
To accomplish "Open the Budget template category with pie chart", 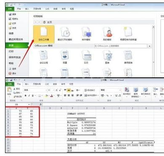I will [x=65, y=57].
